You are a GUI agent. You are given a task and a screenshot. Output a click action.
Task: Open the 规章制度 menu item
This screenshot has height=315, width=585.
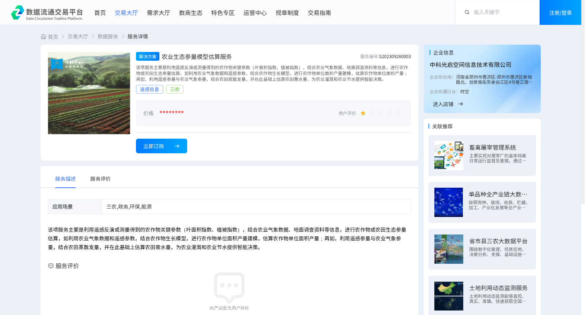pyautogui.click(x=287, y=13)
